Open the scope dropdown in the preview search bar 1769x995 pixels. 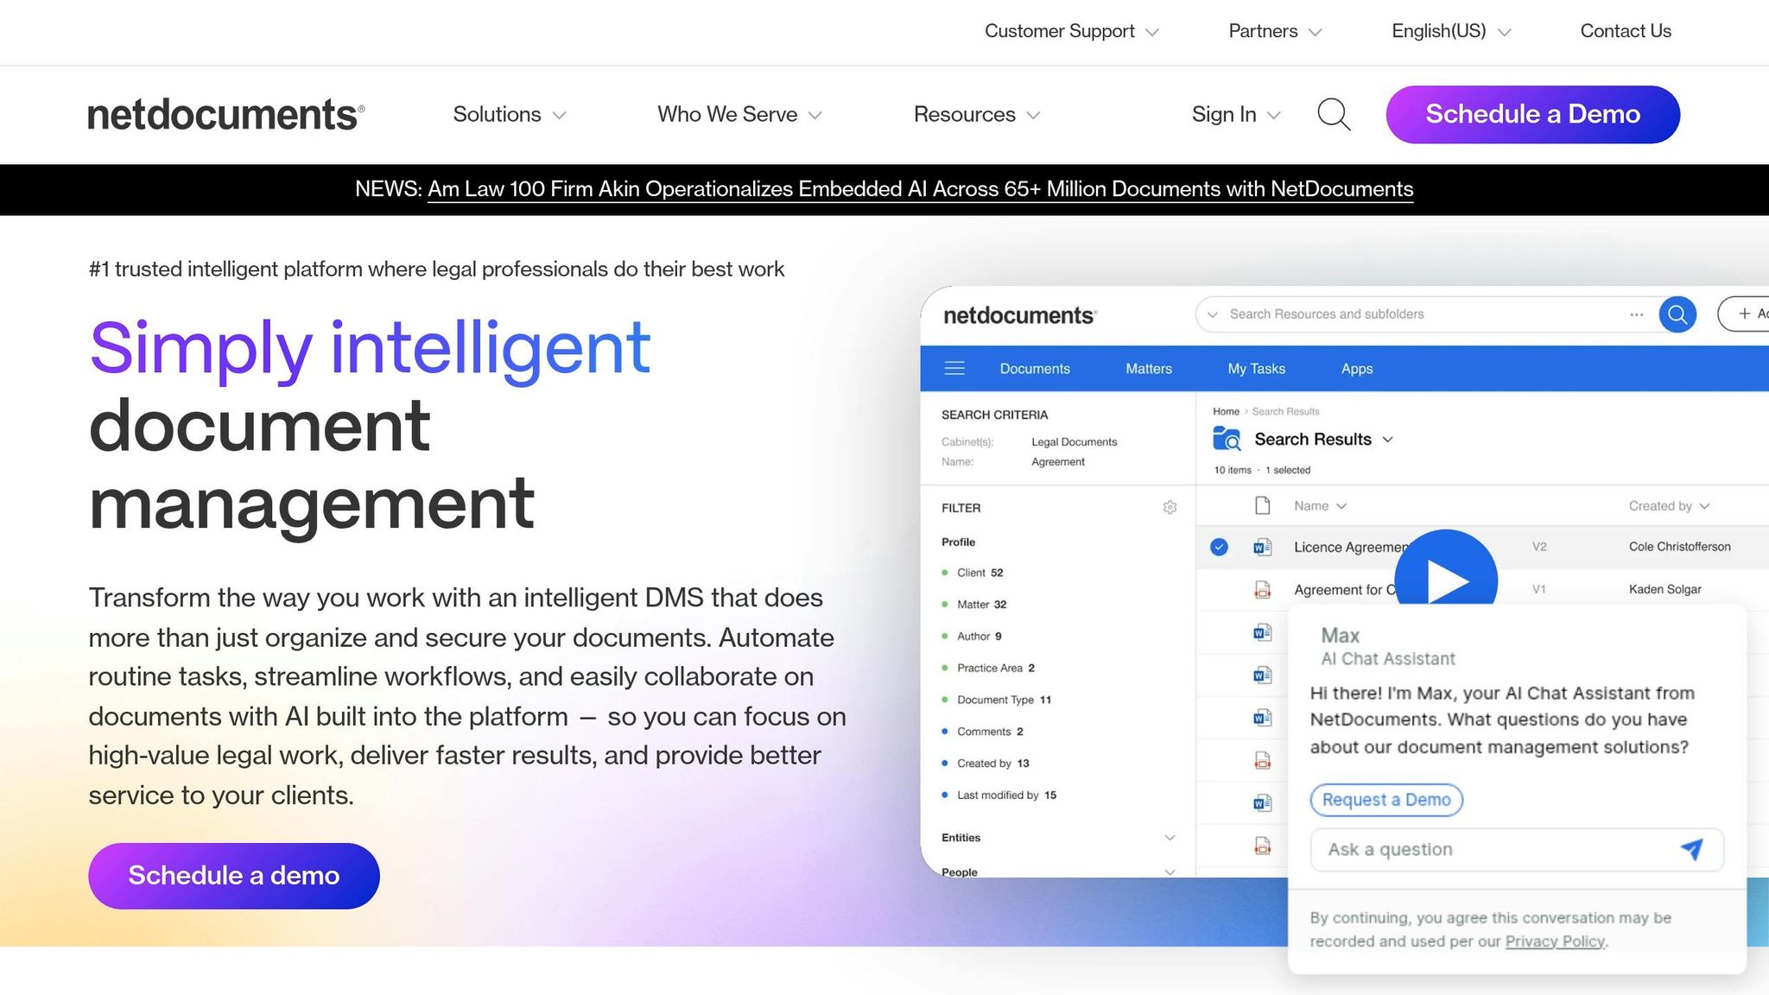pos(1212,314)
